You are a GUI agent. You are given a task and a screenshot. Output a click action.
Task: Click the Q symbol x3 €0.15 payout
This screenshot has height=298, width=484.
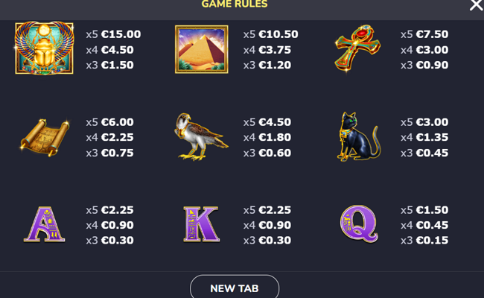tap(424, 240)
